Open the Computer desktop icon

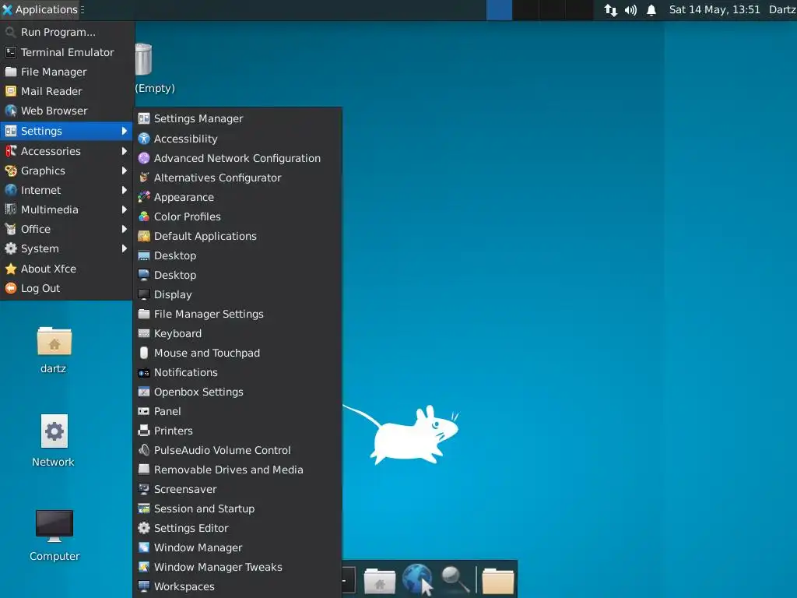pos(54,526)
